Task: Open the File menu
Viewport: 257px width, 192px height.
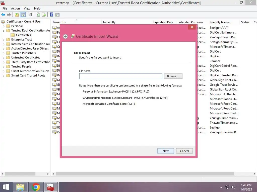Action: tap(5, 8)
